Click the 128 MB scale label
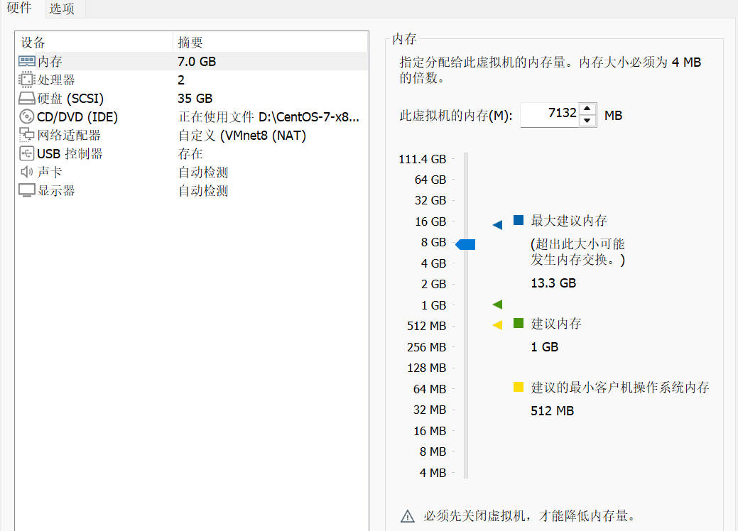The image size is (738, 531). click(x=426, y=368)
